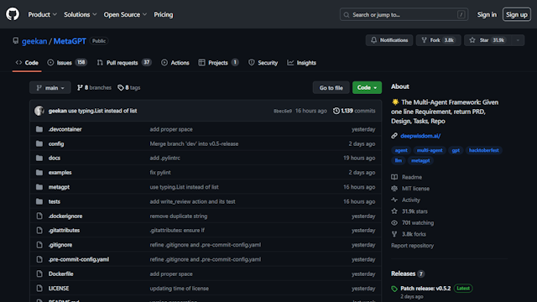Viewport: 537px width, 302px height.
Task: Open the green Code dropdown
Action: [367, 87]
